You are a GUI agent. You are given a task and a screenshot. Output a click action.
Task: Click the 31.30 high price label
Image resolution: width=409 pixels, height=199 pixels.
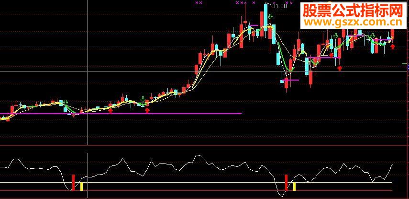[279, 6]
